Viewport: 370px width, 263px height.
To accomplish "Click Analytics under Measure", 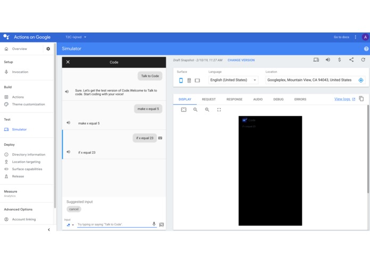I will click(10, 196).
